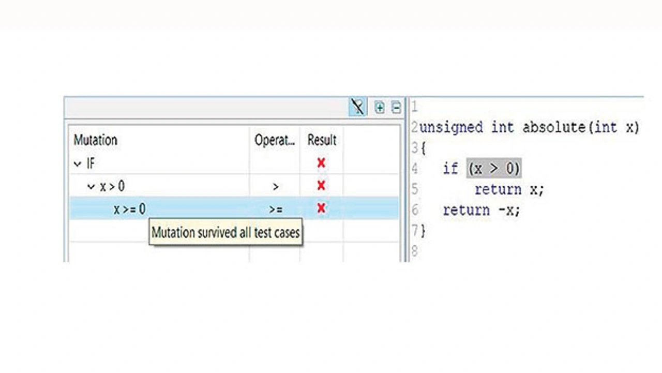662x373 pixels.
Task: Click the 'return -x;' code line
Action: pyautogui.click(x=481, y=210)
